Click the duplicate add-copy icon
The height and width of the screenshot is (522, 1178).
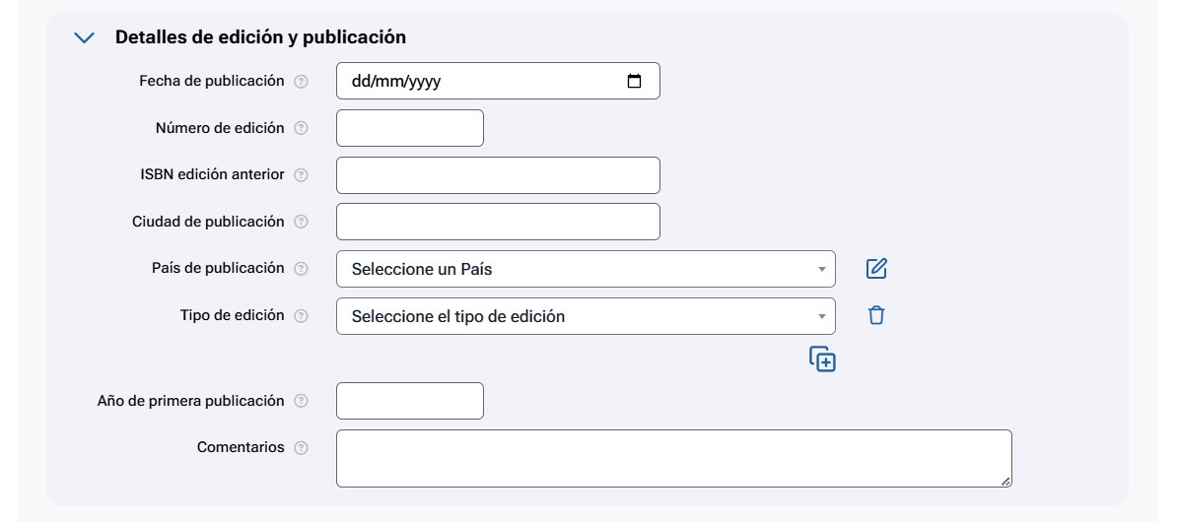point(822,359)
